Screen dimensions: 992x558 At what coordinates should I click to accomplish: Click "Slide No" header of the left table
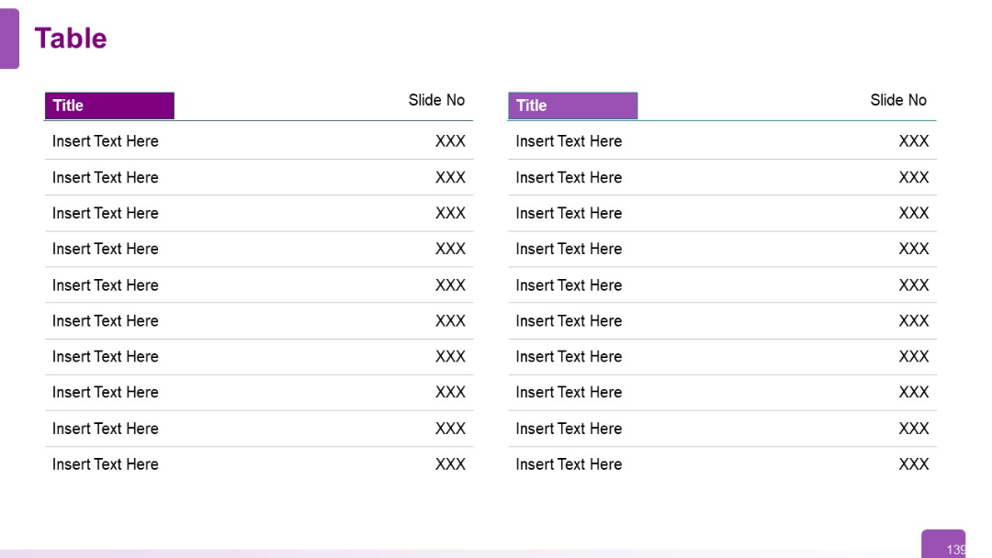[x=436, y=100]
